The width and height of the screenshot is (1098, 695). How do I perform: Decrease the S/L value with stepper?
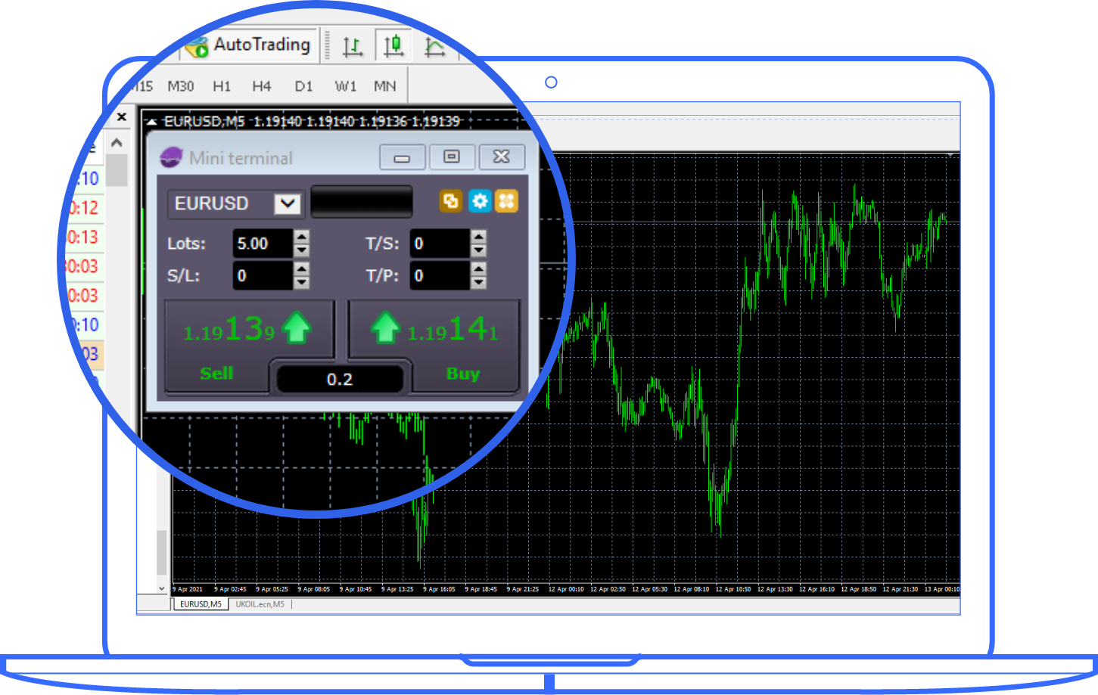[x=302, y=283]
